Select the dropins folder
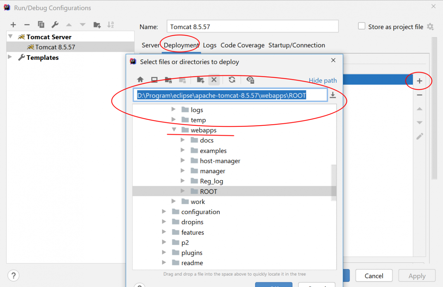This screenshot has width=443, height=287. [x=192, y=222]
